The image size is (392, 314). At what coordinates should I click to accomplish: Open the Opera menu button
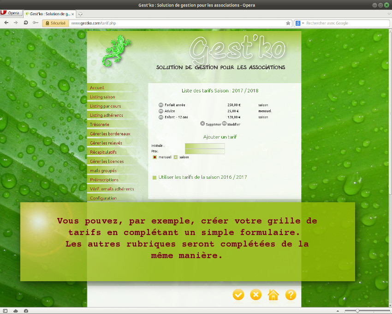tap(11, 13)
